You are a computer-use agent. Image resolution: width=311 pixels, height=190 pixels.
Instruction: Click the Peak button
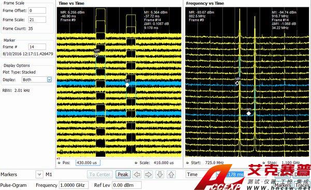pyautogui.click(x=123, y=174)
